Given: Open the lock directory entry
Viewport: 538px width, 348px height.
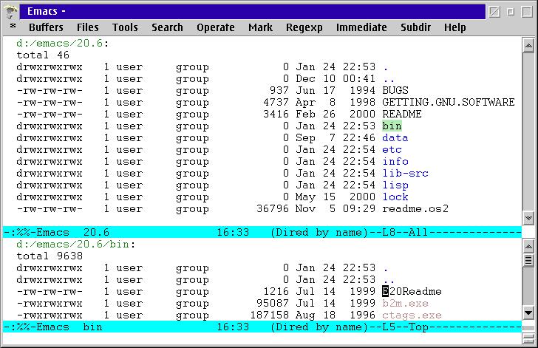Looking at the screenshot, I should [395, 197].
